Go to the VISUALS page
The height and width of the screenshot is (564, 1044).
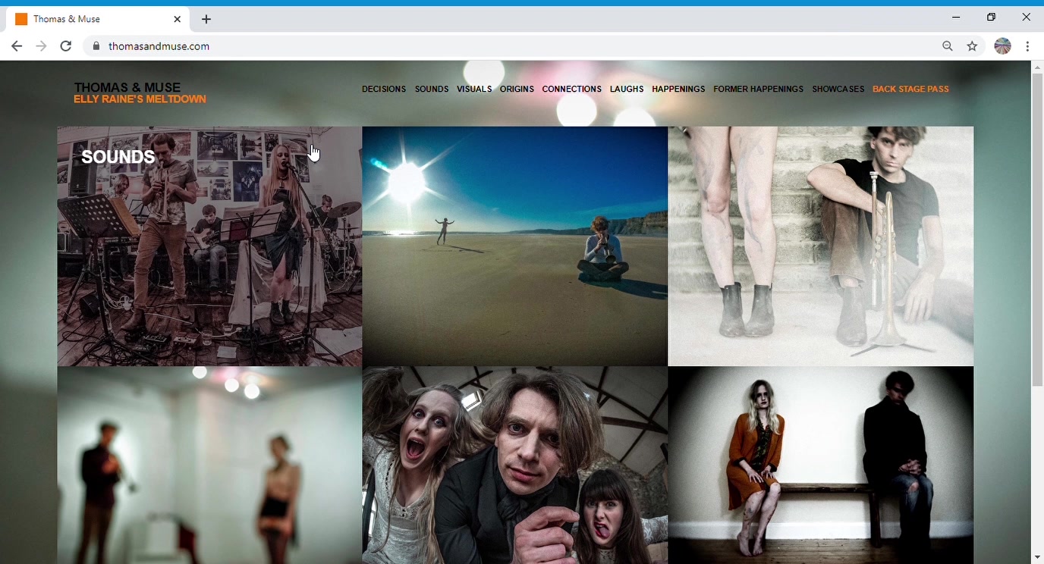474,89
